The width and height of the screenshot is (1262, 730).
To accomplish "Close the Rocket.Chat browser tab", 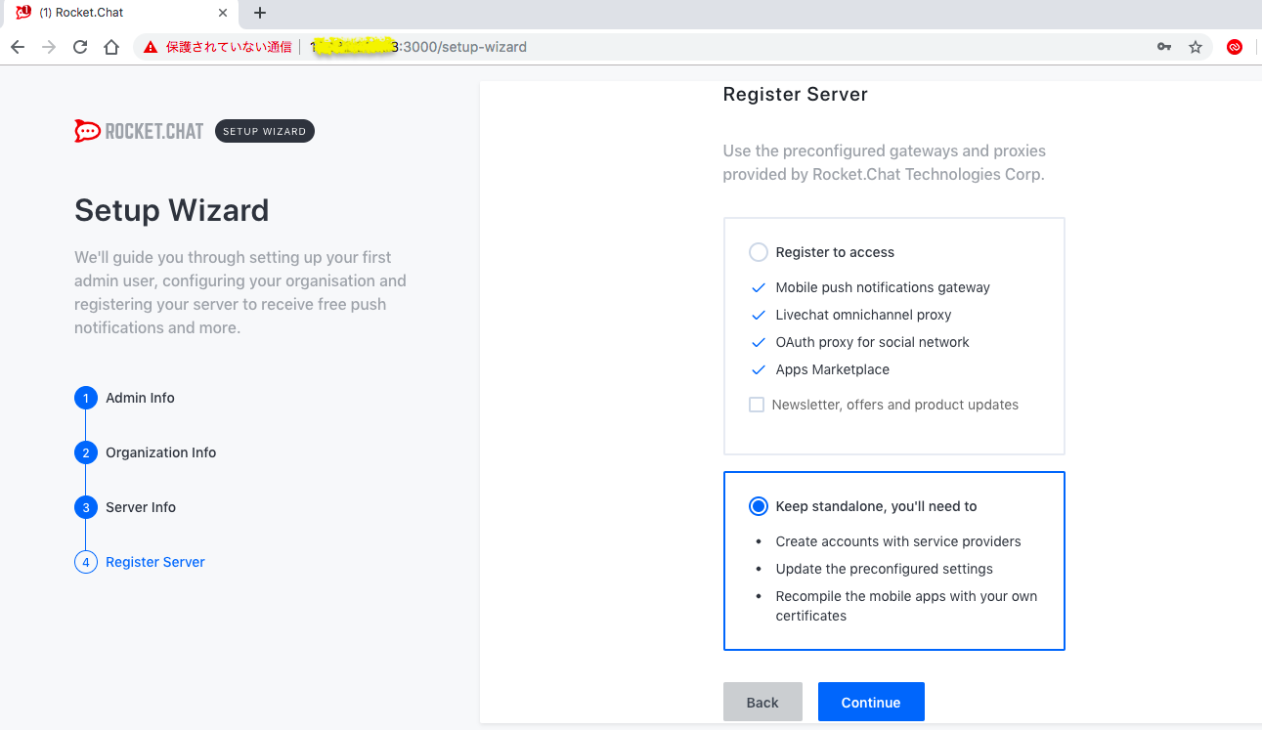I will 223,14.
